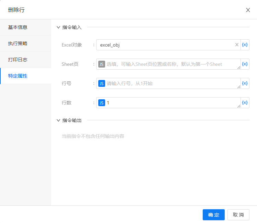Toggle the JS mode for 行数 field
Screen dimensions: 257x223
point(101,103)
